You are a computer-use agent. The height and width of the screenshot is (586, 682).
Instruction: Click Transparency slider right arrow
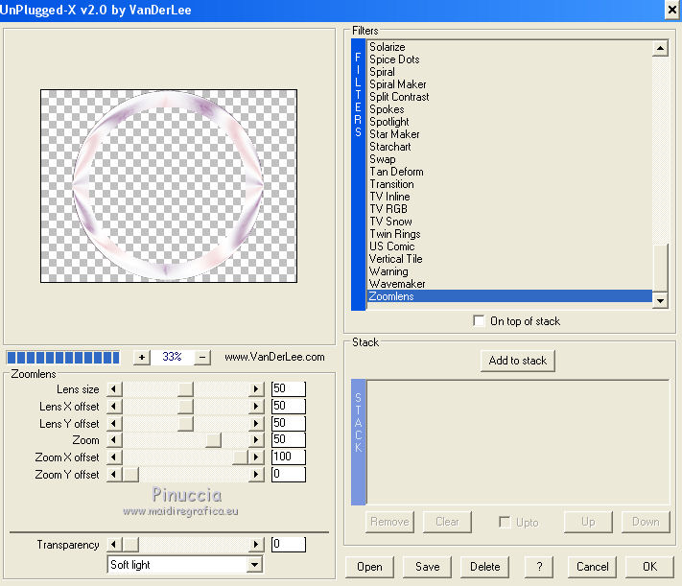tap(256, 545)
